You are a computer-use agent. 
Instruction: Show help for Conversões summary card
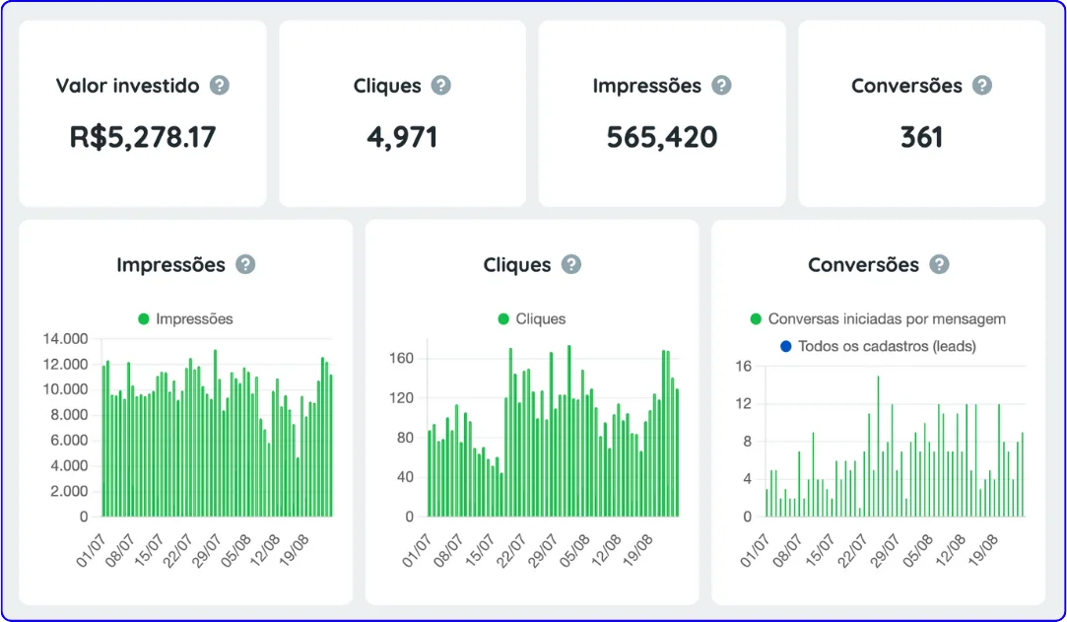[x=981, y=86]
